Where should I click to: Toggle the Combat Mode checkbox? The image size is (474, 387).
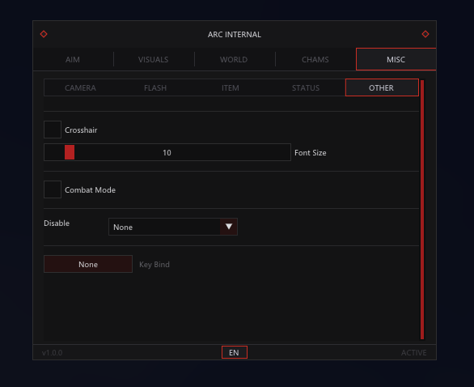coord(53,189)
